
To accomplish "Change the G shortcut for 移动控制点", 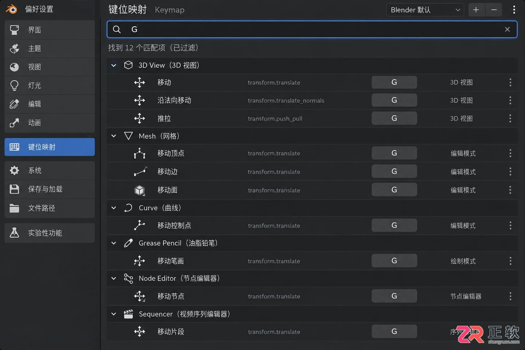I will point(394,225).
